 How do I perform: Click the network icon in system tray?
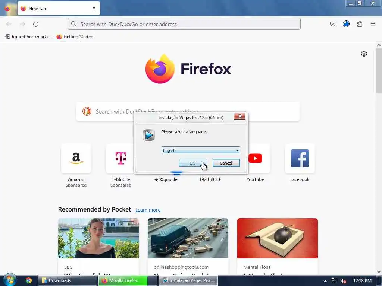coord(335,281)
